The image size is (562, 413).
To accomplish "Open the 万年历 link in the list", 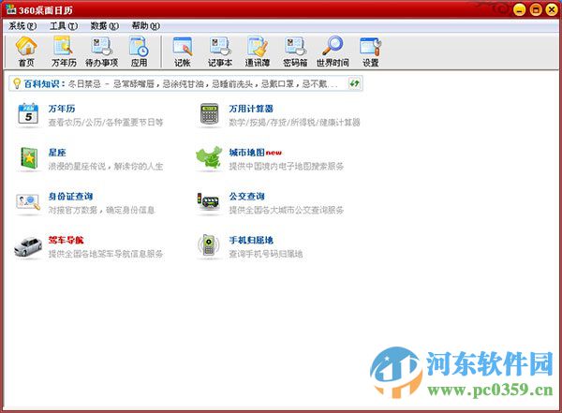I will click(x=62, y=109).
